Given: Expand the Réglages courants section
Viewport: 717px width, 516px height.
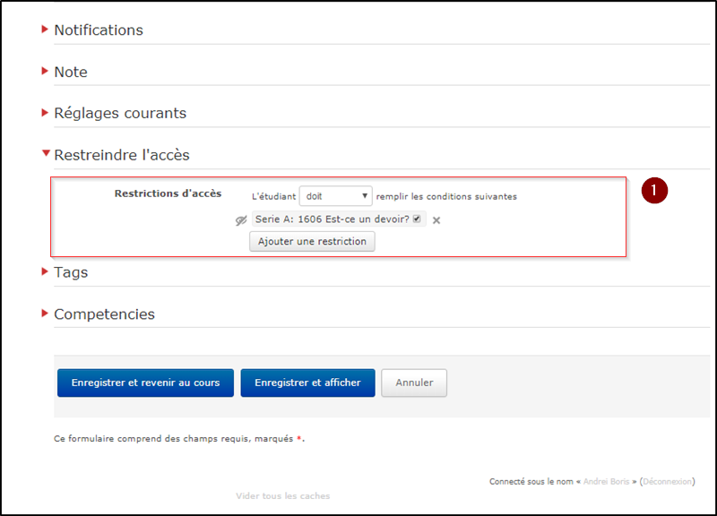Looking at the screenshot, I should [119, 113].
